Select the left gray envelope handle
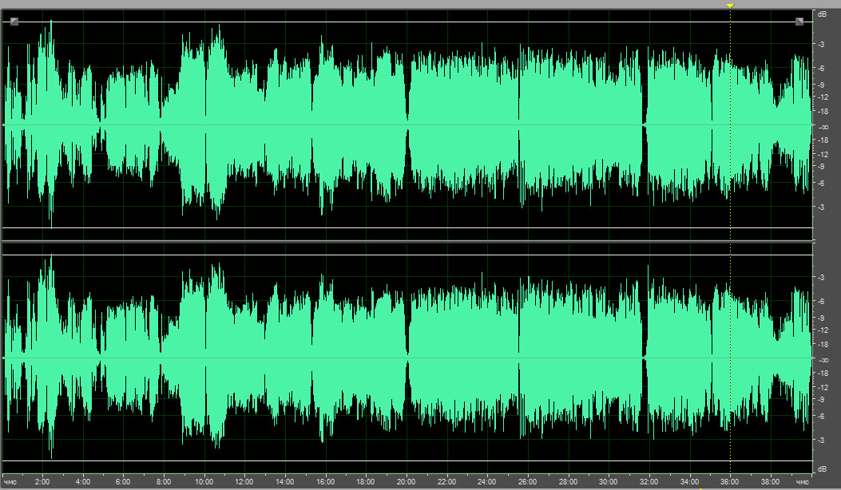 pos(14,22)
